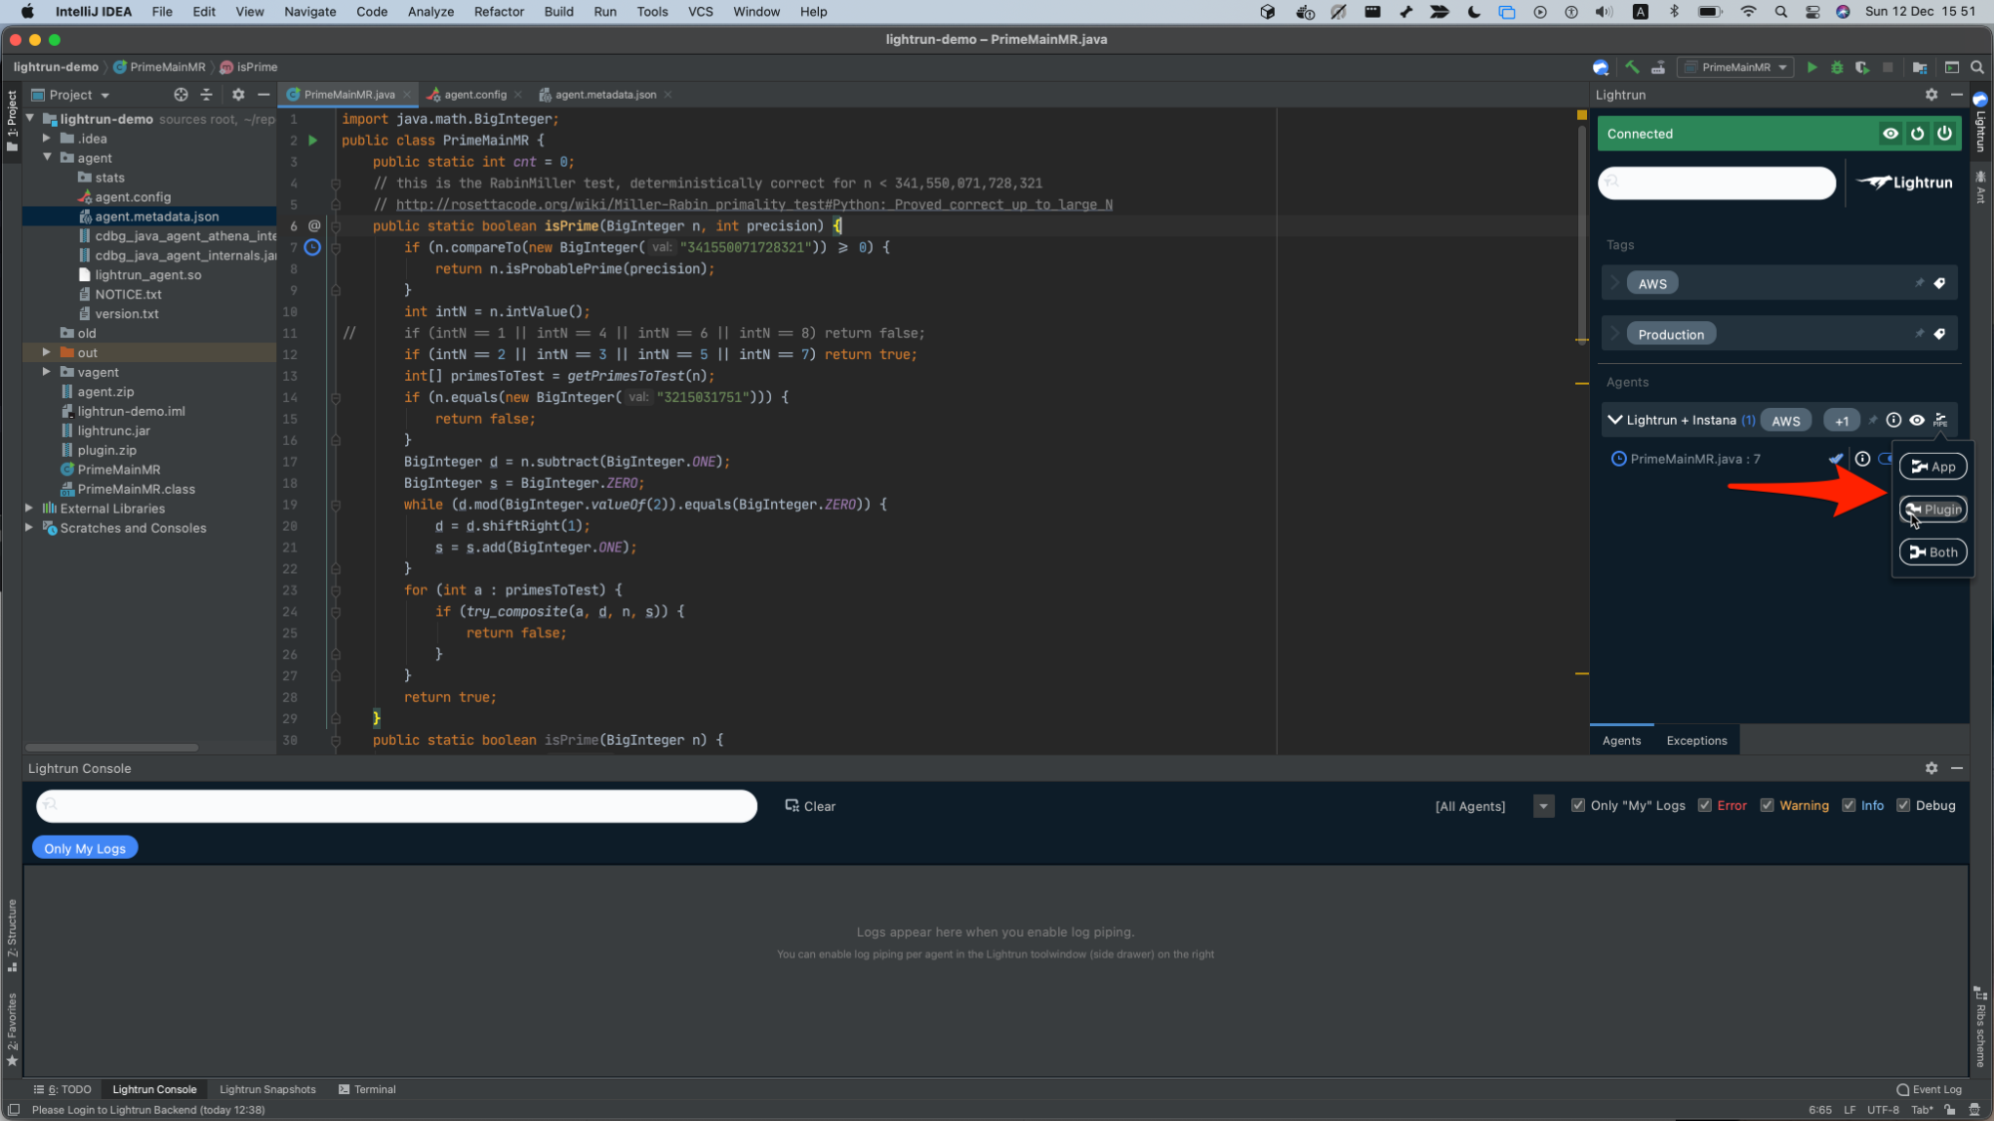Uncheck the Warning log level checkbox
The image size is (1994, 1122).
point(1767,806)
